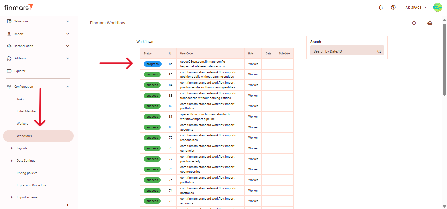Click the user avatar in header

(x=437, y=7)
